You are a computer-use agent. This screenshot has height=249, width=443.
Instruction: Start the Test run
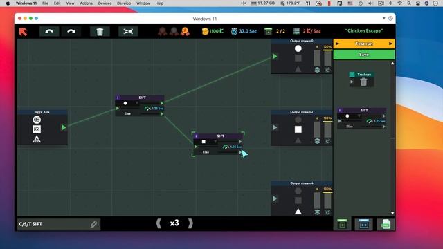point(364,44)
